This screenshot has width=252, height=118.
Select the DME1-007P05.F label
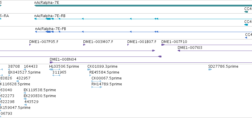pos(44,42)
